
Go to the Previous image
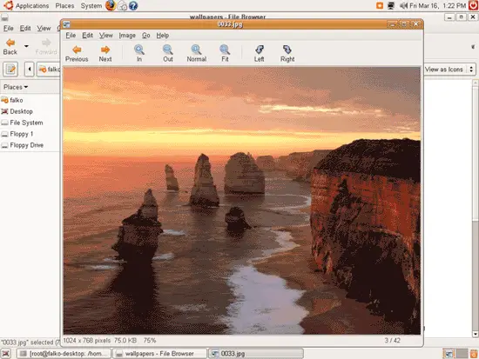tap(77, 53)
